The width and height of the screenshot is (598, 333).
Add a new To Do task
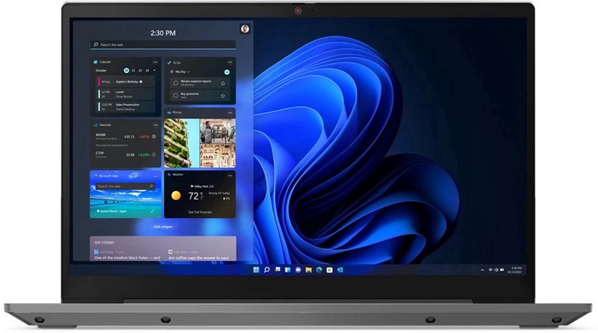[x=227, y=72]
